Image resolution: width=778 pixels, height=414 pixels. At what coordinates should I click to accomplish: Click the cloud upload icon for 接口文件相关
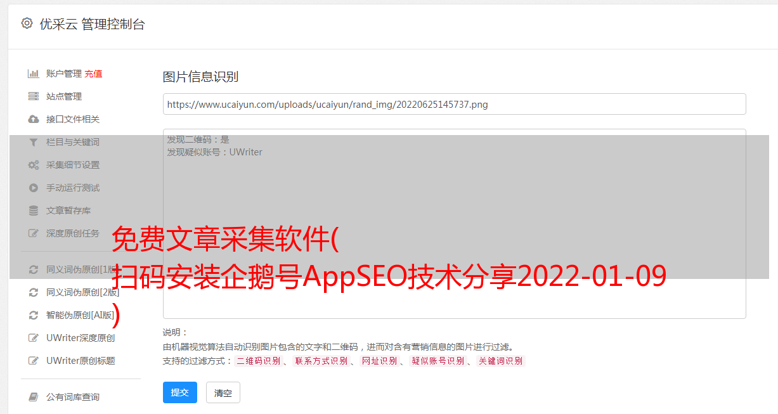(x=34, y=119)
